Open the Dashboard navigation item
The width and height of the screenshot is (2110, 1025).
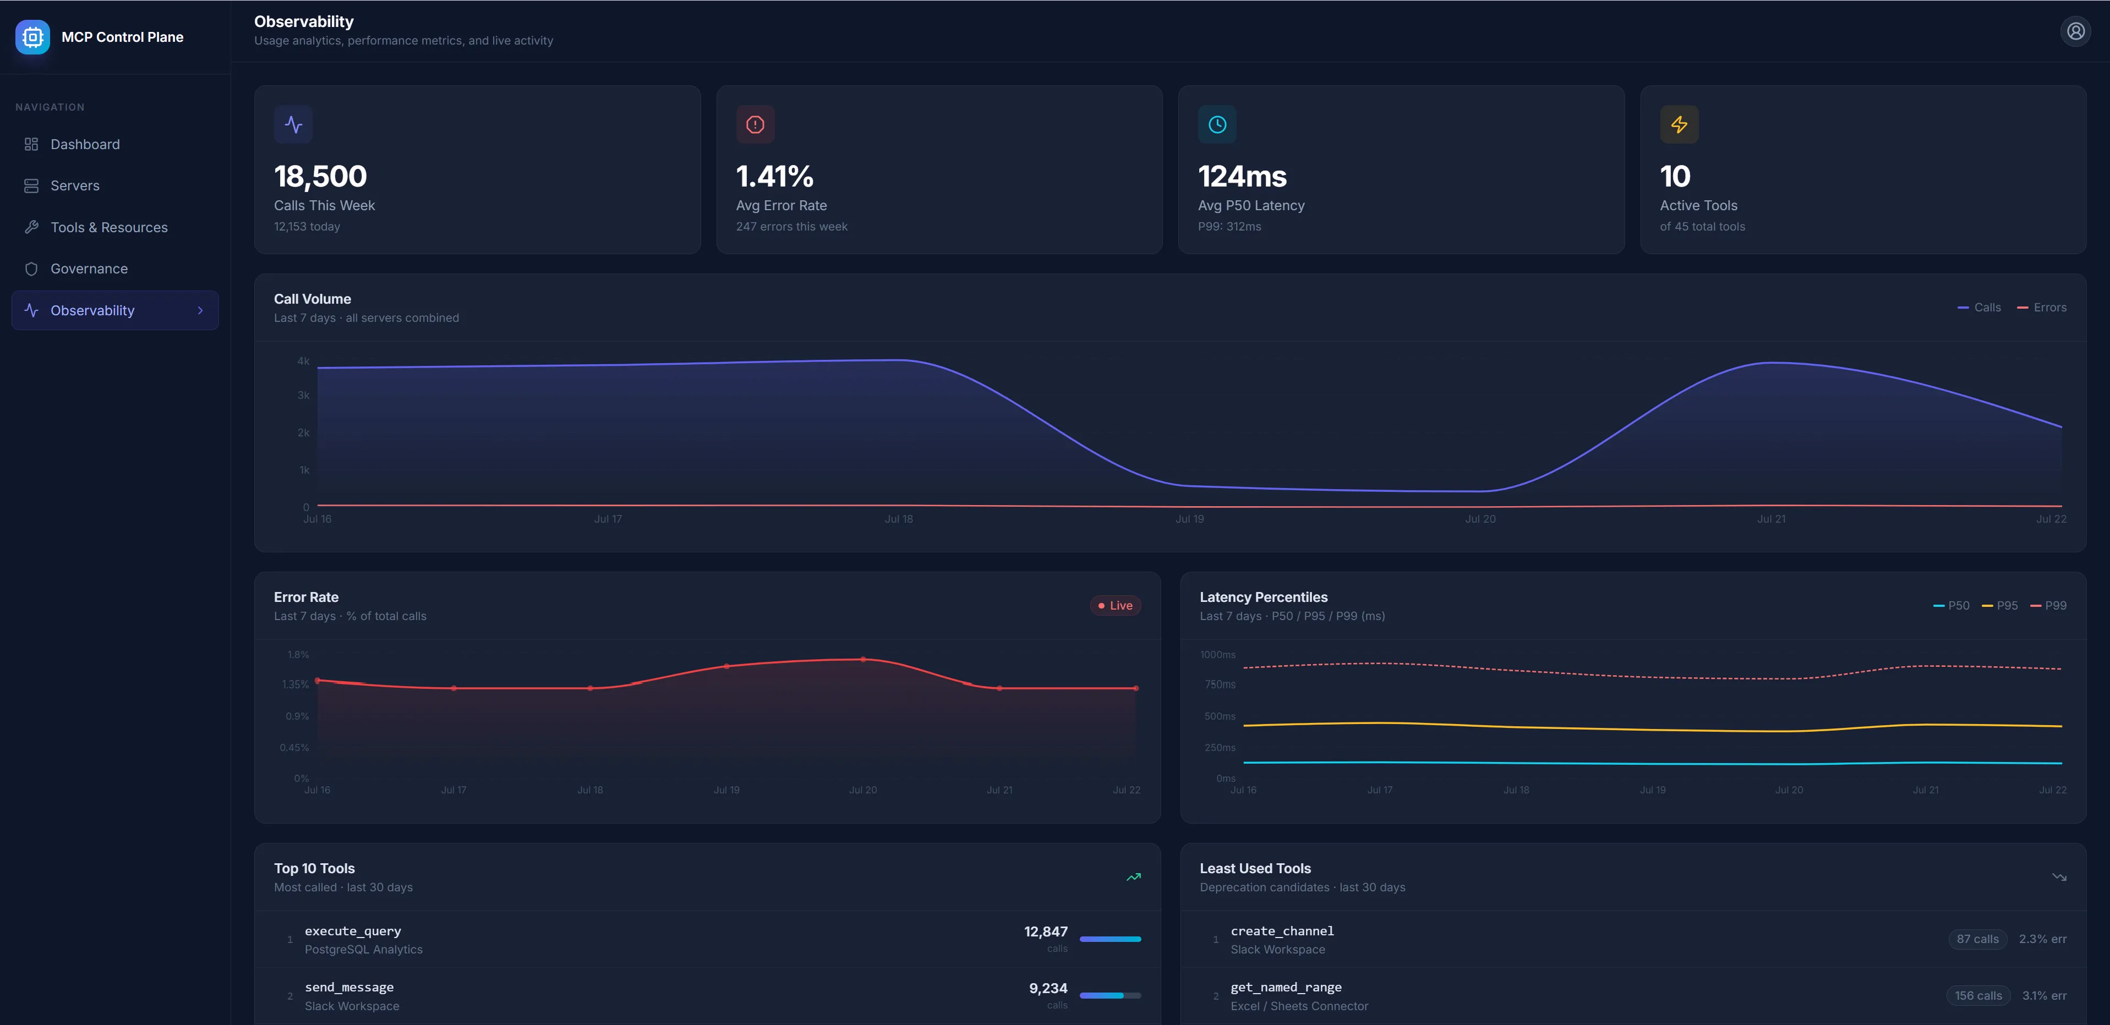(x=114, y=144)
